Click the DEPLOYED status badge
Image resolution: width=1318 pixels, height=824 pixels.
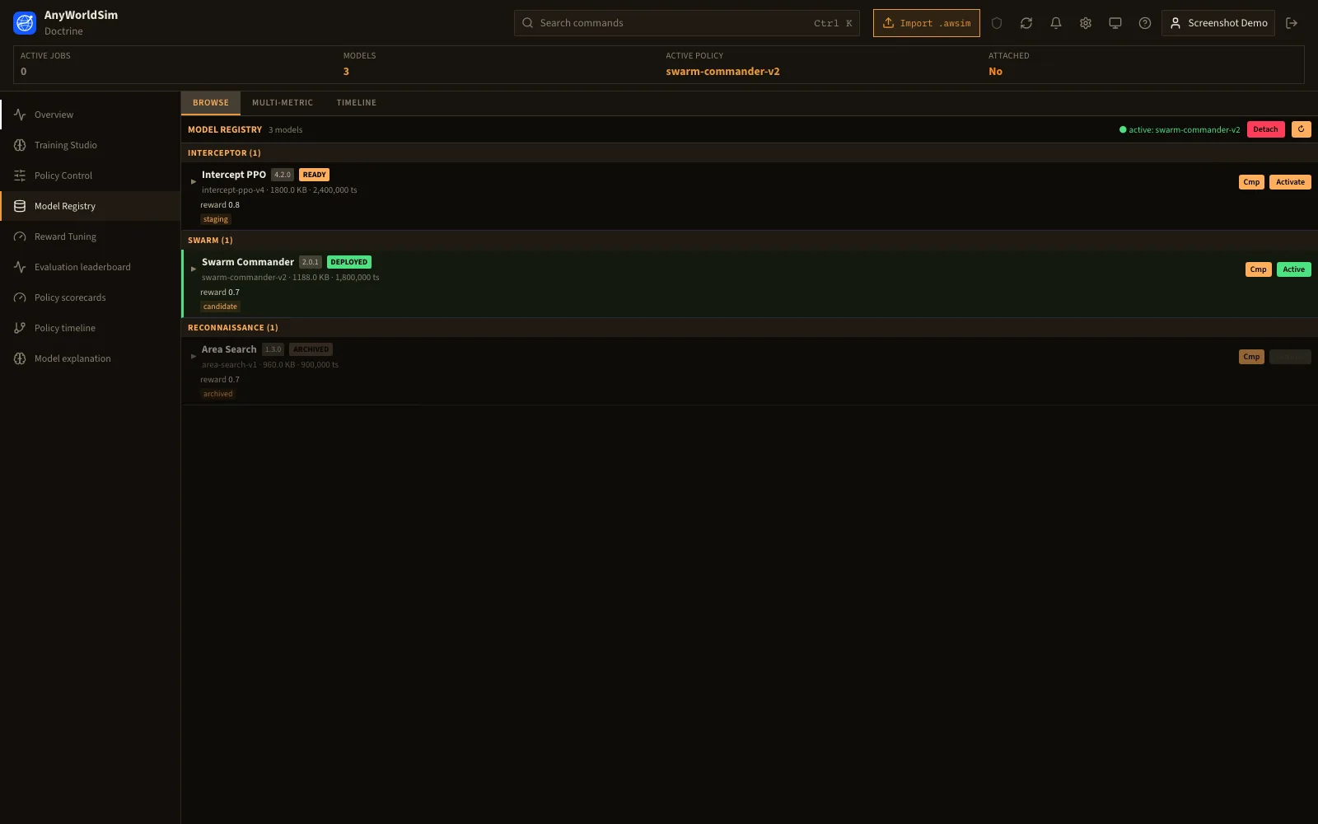coord(349,262)
